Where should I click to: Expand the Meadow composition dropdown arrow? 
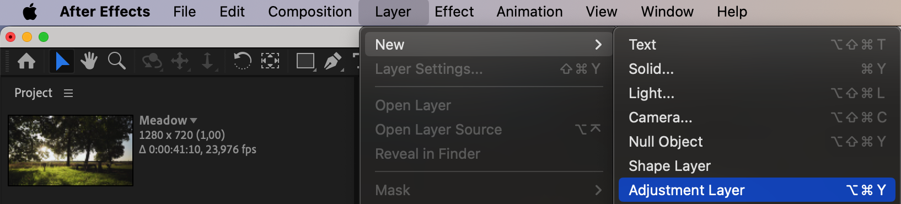pos(193,120)
